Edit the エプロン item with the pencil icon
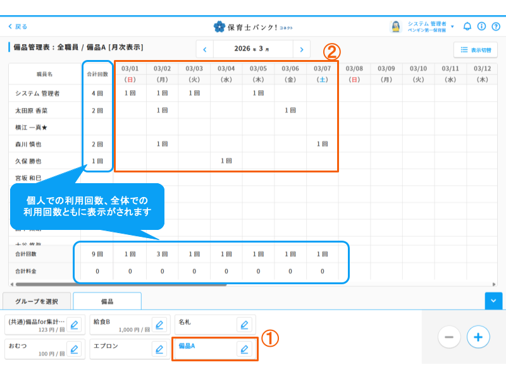This screenshot has height=379, width=506. (x=159, y=349)
